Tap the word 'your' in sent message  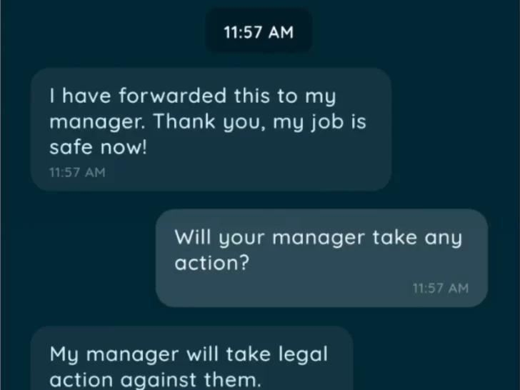click(x=241, y=239)
